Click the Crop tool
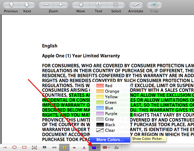 tap(154, 5)
